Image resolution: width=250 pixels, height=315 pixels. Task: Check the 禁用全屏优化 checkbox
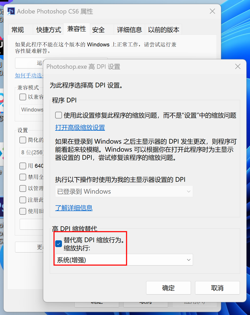coord(23,177)
